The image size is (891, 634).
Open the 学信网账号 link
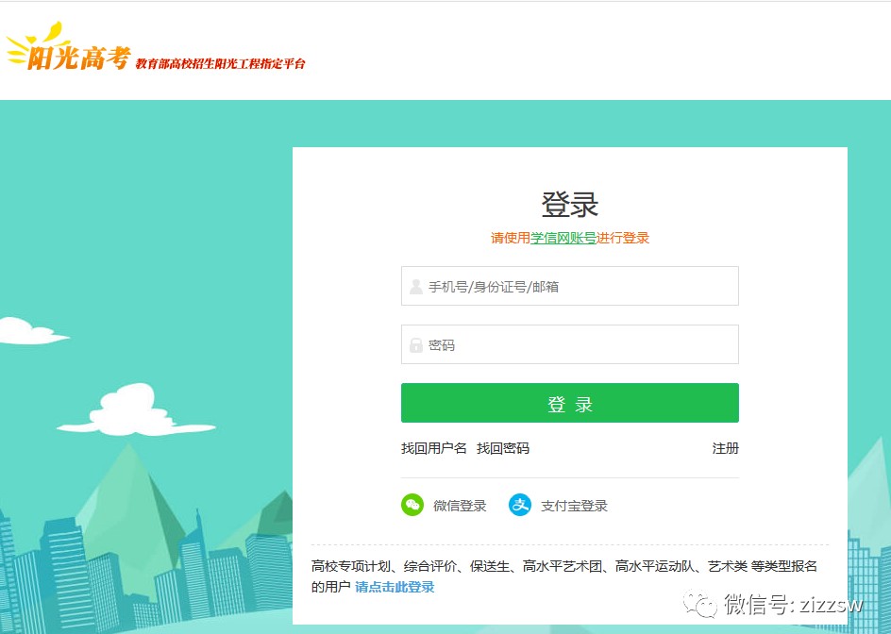click(563, 239)
